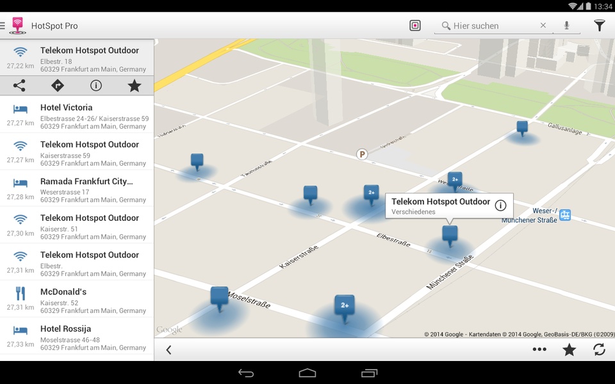The image size is (615, 384).
Task: Refresh hotspots with the reload icon
Action: (x=600, y=349)
